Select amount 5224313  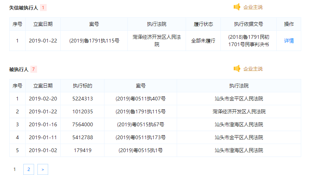[x=83, y=99]
